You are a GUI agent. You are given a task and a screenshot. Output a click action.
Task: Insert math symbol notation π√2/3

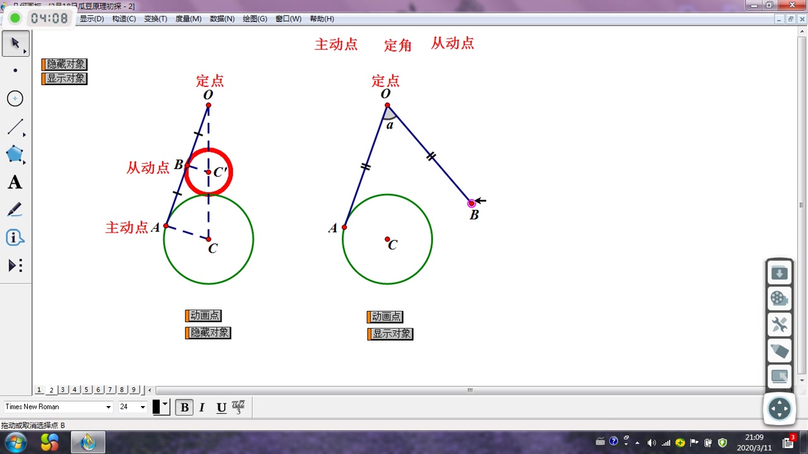tap(238, 407)
